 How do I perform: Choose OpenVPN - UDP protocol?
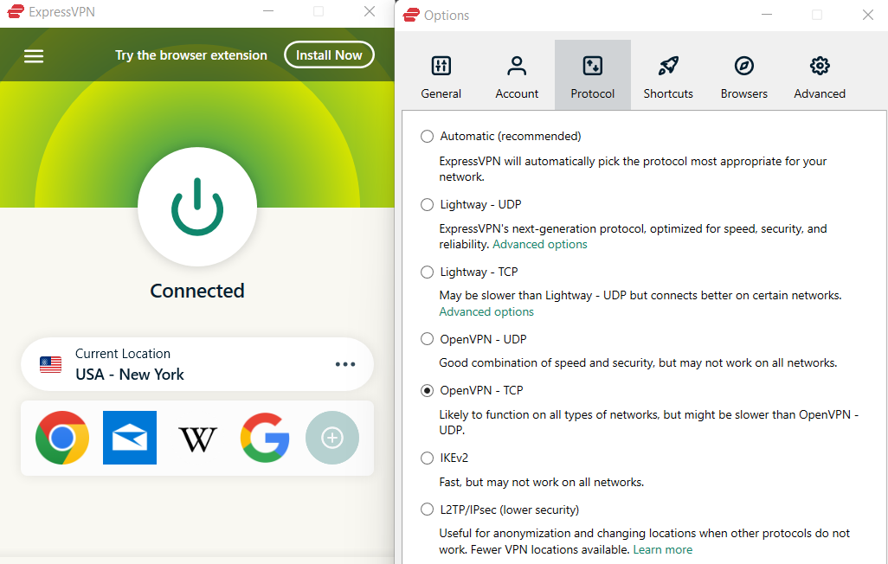point(427,339)
